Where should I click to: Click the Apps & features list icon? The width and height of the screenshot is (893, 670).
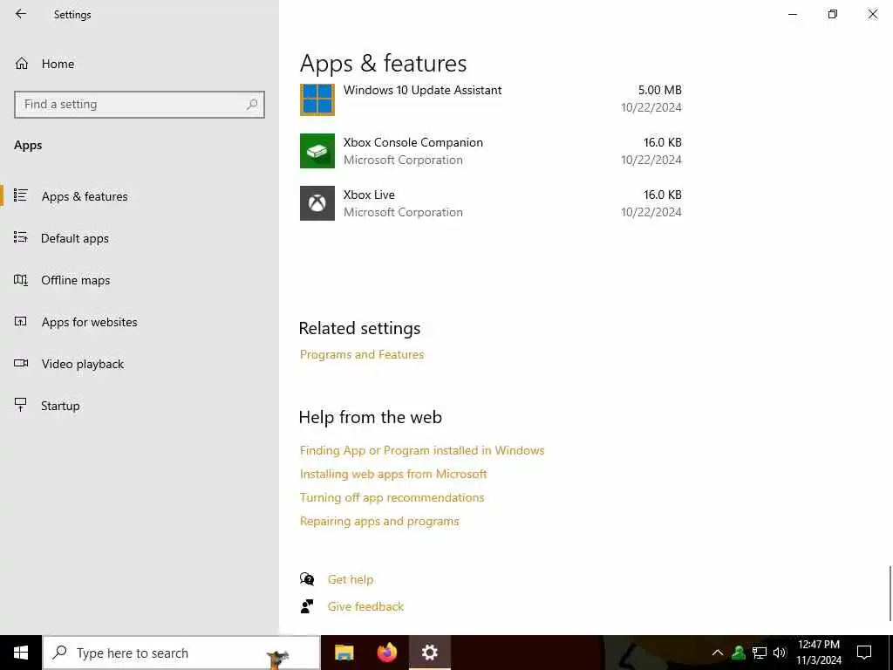(21, 195)
